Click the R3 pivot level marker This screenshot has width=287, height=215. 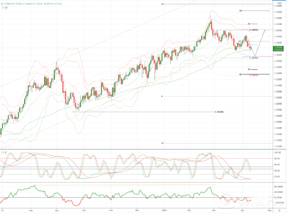coord(249,24)
